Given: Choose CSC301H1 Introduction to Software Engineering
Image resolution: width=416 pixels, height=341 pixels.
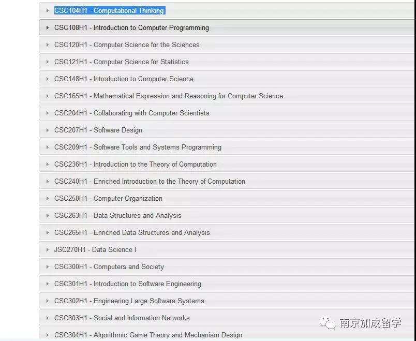Looking at the screenshot, I should [x=128, y=284].
